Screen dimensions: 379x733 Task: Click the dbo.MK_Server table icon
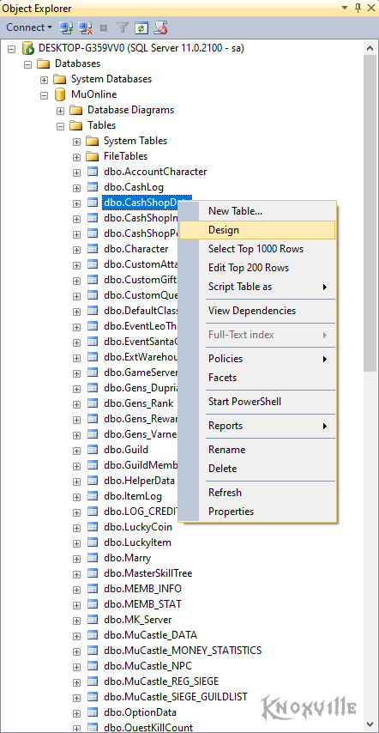tap(93, 620)
